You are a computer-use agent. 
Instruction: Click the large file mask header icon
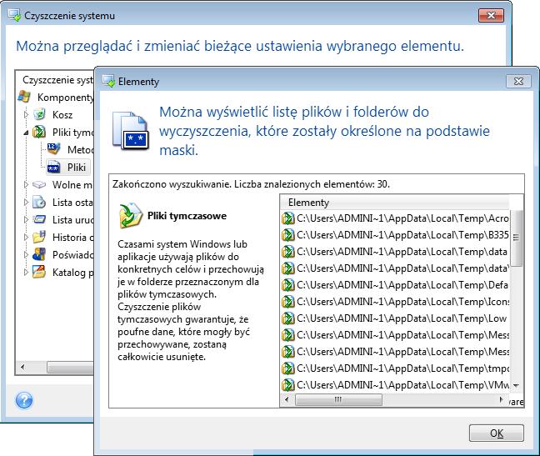click(131, 131)
